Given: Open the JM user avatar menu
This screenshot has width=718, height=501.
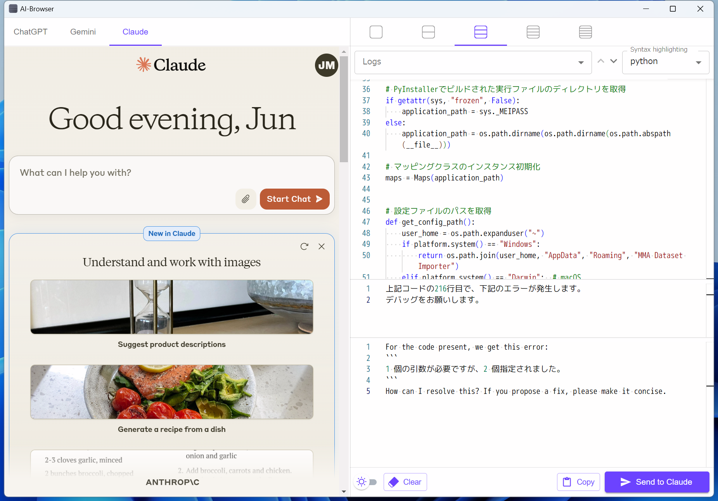Looking at the screenshot, I should pyautogui.click(x=326, y=65).
